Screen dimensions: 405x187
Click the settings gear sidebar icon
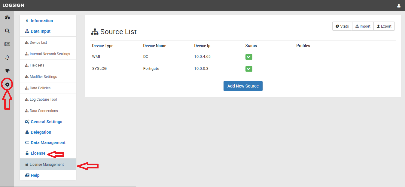click(x=7, y=85)
